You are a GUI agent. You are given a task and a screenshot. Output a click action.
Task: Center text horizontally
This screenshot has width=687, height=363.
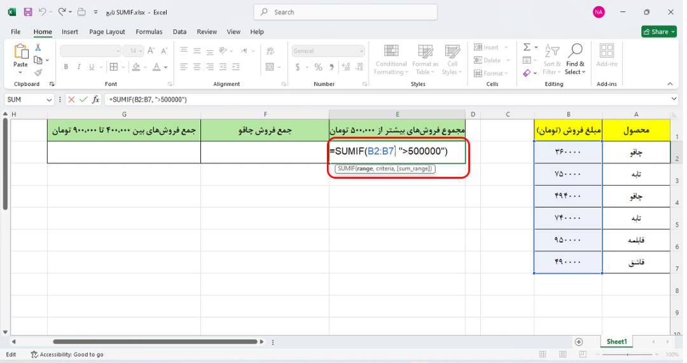point(197,67)
